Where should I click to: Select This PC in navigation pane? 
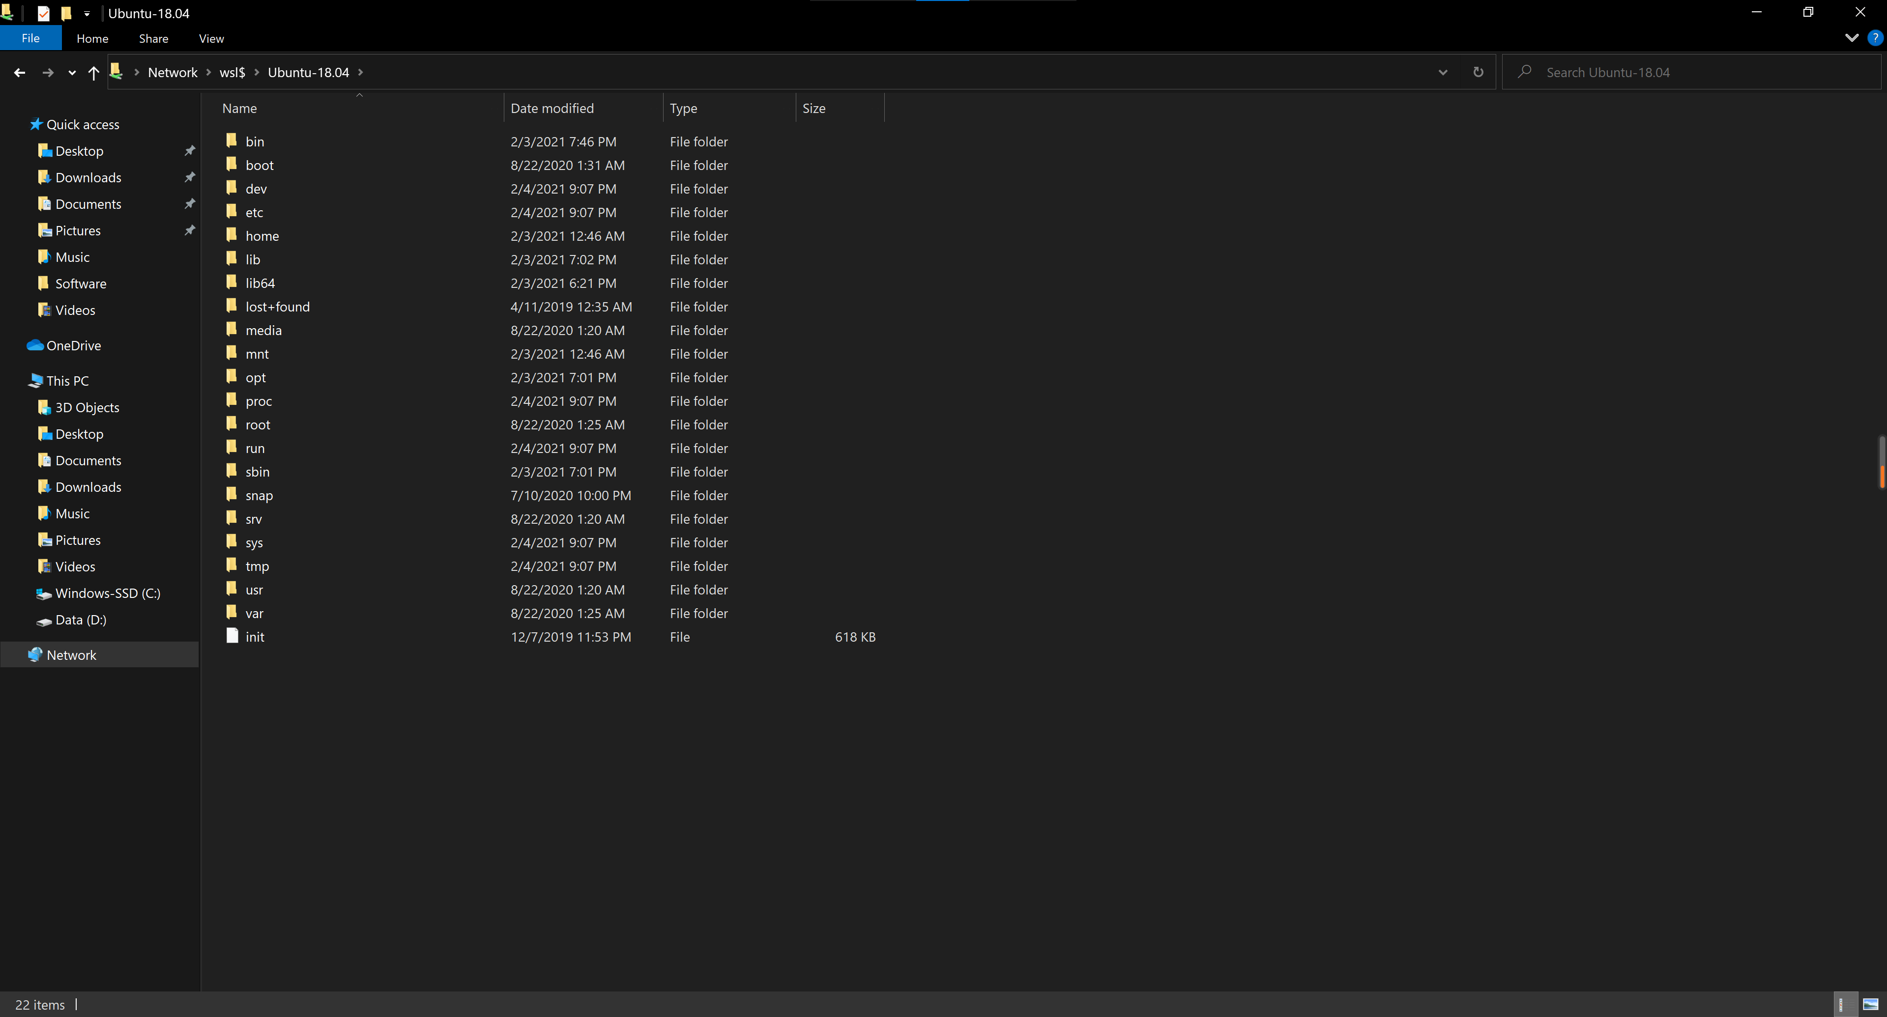pyautogui.click(x=67, y=381)
